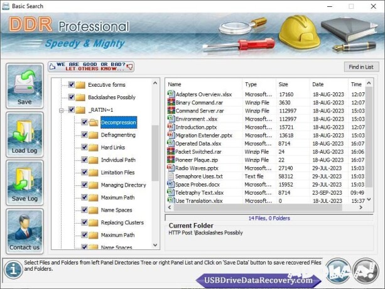This screenshot has width=385, height=289.
Task: Click the folder tree scroll up arrow
Action: tap(155, 83)
